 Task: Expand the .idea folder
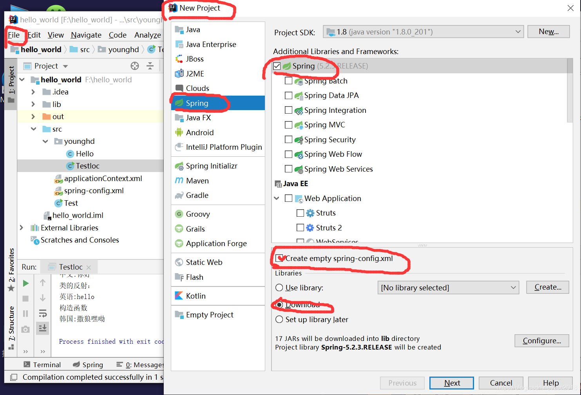coord(33,92)
